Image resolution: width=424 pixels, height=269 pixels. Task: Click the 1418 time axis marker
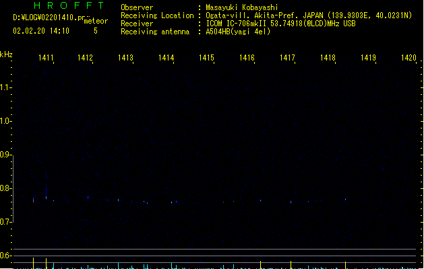click(328, 58)
